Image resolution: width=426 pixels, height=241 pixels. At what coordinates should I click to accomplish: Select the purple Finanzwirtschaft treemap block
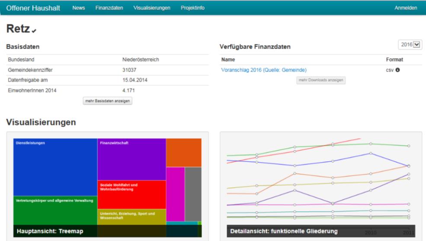(132, 159)
